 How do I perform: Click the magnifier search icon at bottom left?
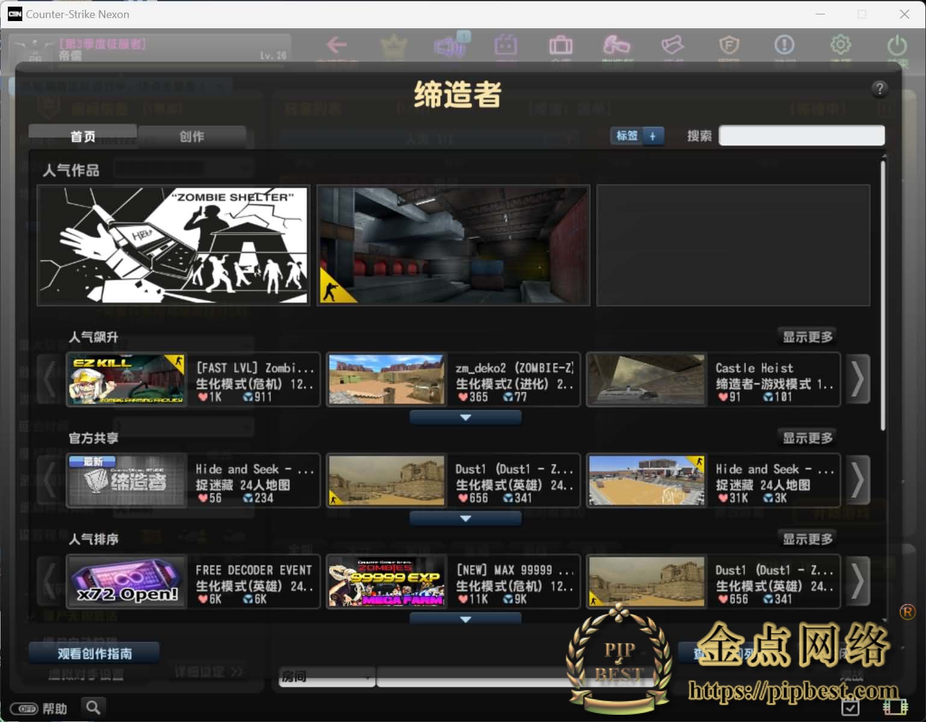(93, 707)
